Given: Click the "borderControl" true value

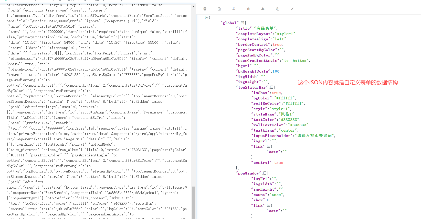Looking at the screenshot, I should click(x=277, y=44).
